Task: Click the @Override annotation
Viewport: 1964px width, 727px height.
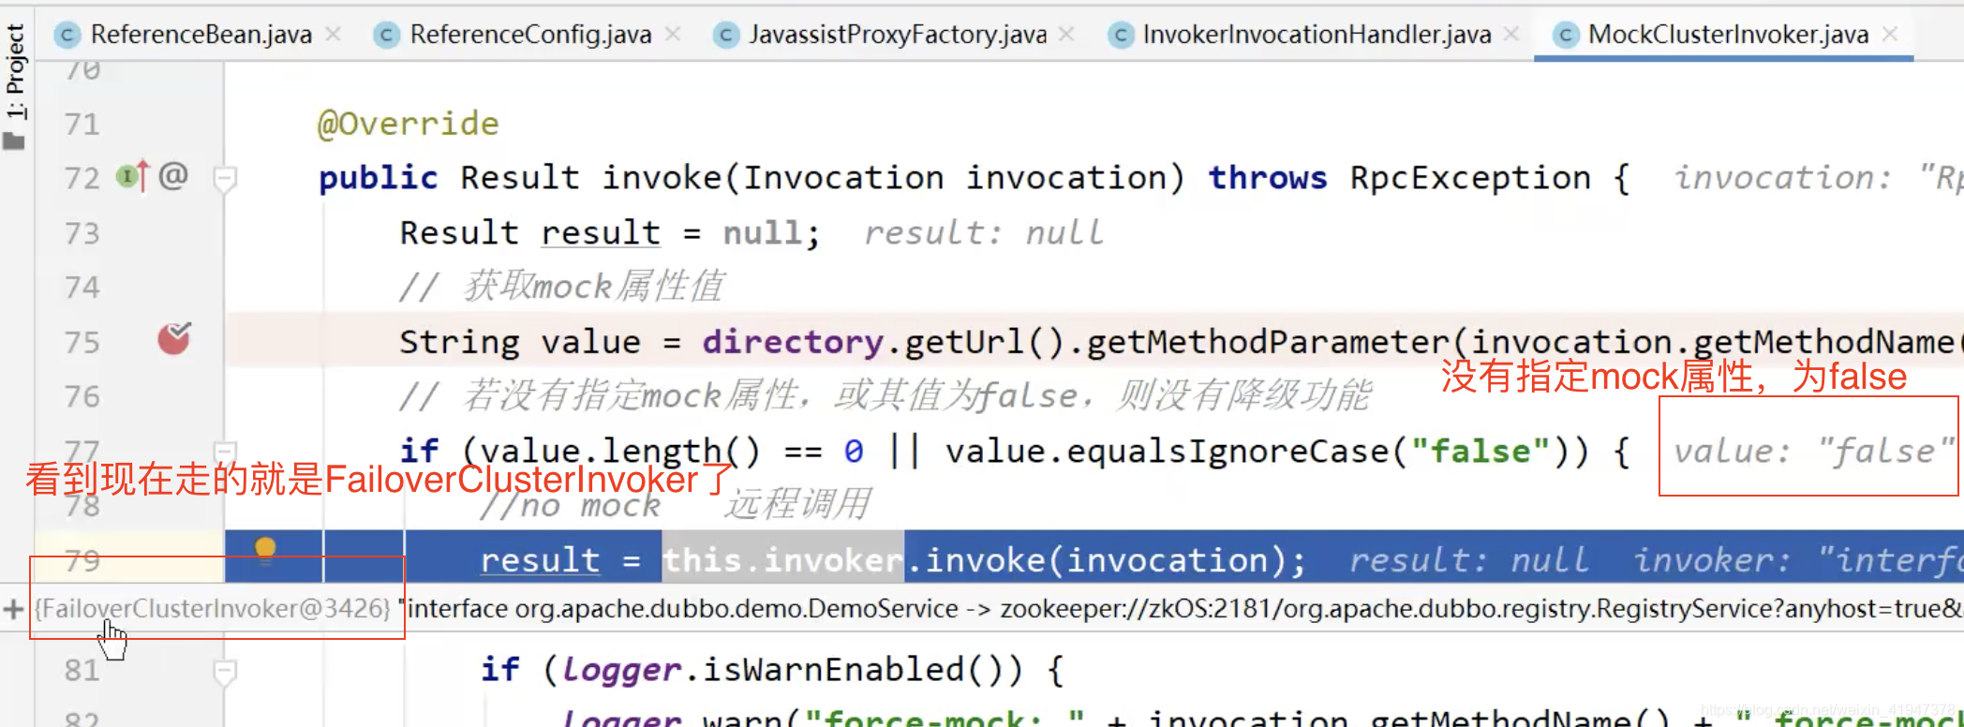Action: 409,124
